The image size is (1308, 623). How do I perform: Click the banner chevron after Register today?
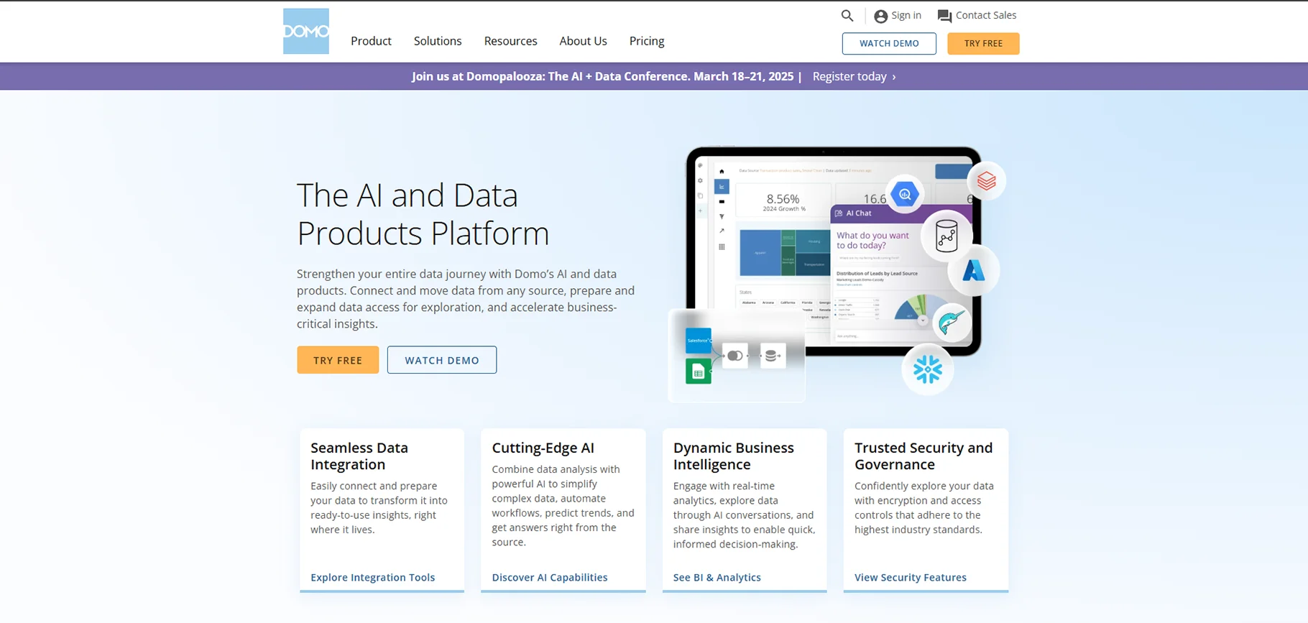coord(894,77)
